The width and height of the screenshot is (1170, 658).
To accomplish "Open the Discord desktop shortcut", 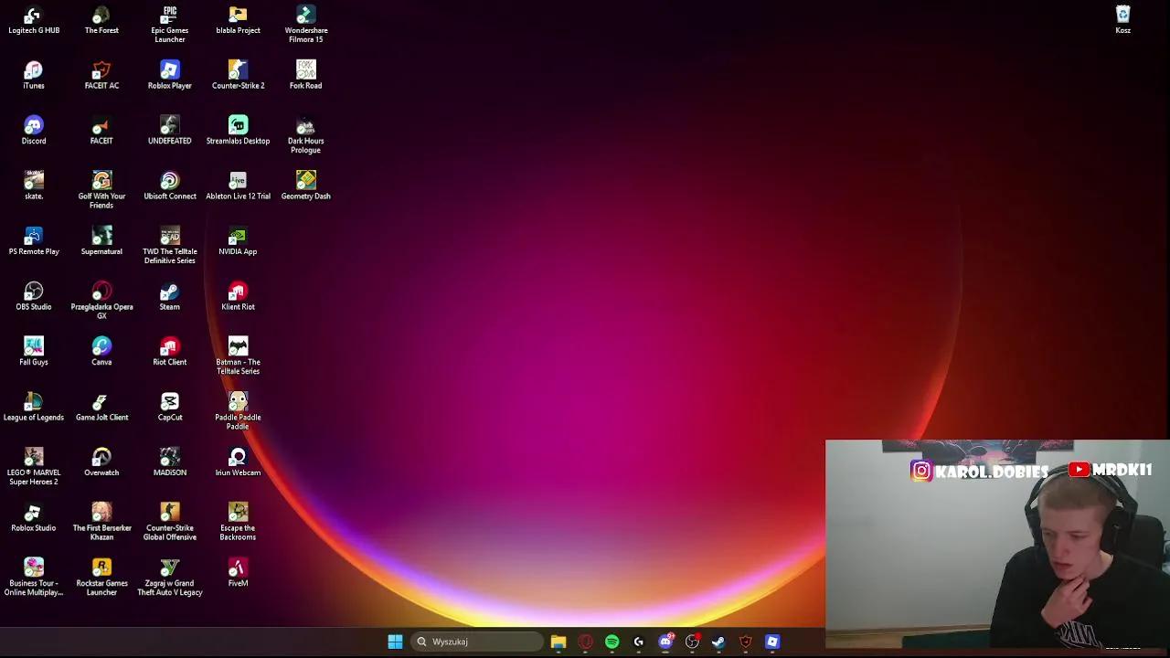I will pos(34,126).
